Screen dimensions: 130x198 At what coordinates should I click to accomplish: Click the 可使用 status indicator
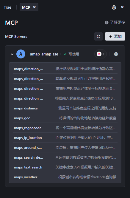72,54
